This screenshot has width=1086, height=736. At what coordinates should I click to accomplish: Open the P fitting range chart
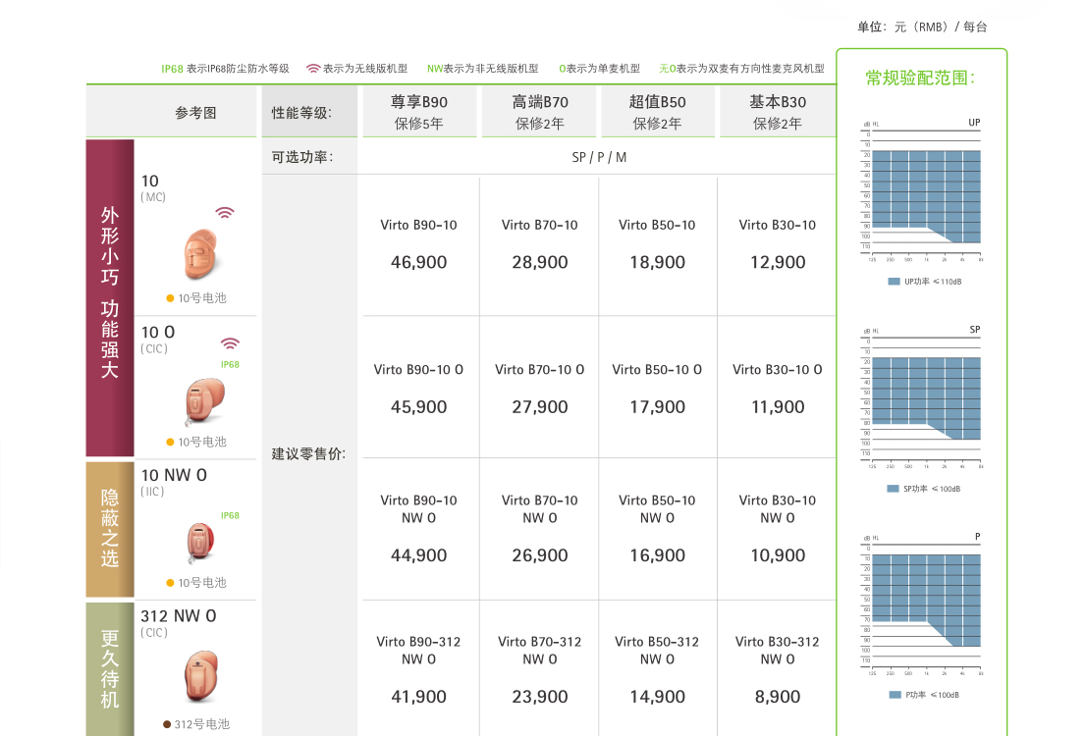[x=921, y=604]
